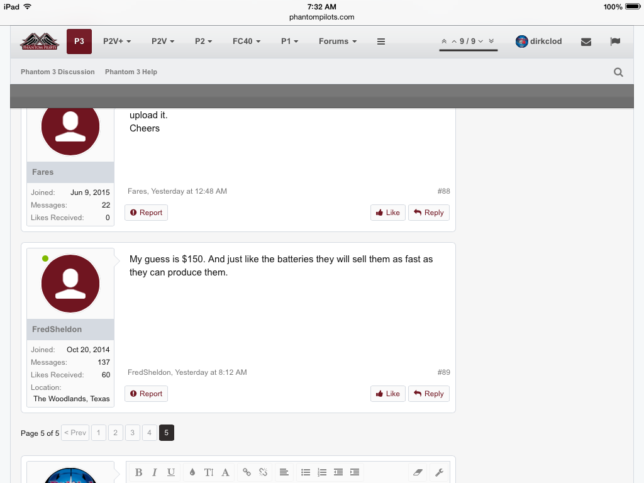Open font size tool in editor
644x483 pixels.
209,472
